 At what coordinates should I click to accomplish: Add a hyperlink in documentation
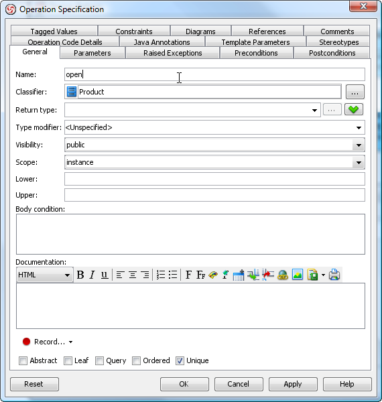pyautogui.click(x=283, y=275)
